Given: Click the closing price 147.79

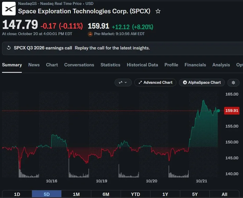Looking at the screenshot, I should coord(20,25).
